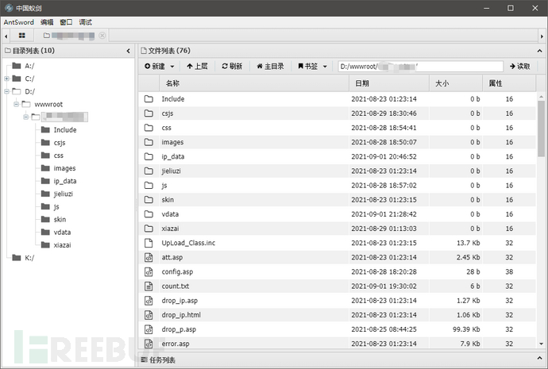Click text file icon of count.txt

pos(149,286)
